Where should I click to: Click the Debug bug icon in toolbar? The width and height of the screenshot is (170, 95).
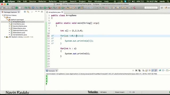click(x=41, y=8)
